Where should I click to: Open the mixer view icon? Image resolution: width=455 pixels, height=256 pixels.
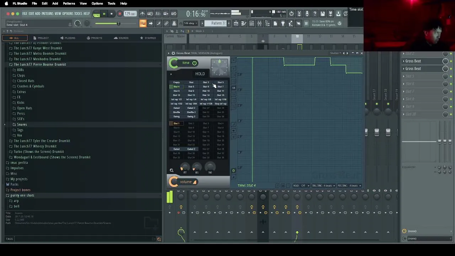[x=259, y=23]
